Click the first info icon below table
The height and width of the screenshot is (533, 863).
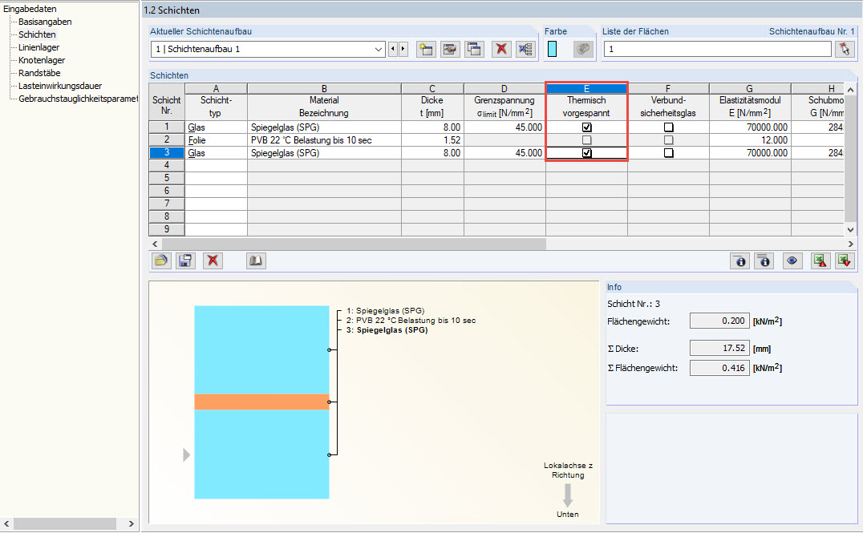click(x=739, y=260)
